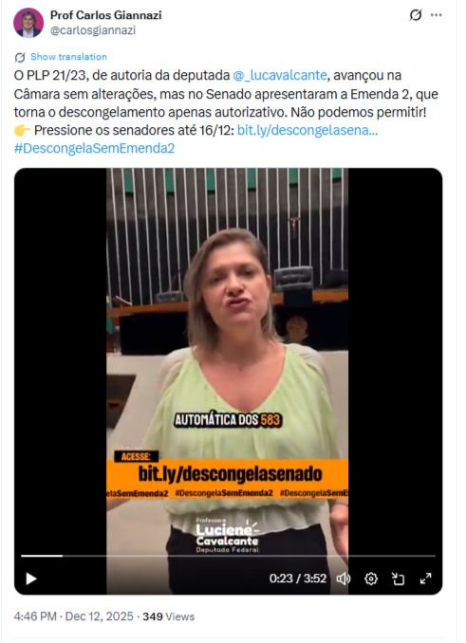Toggle picture-in-picture mode for the video
The image size is (466, 643).
pyautogui.click(x=399, y=579)
